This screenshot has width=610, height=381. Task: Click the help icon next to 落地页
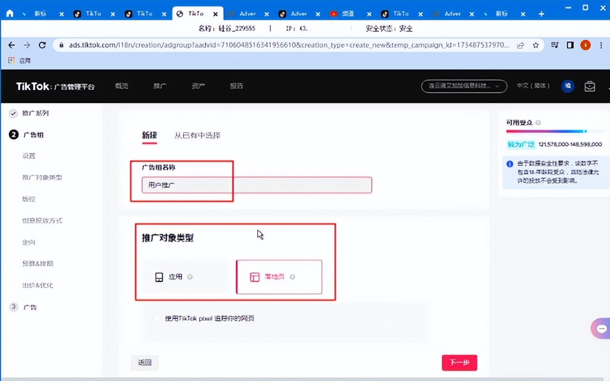pos(292,277)
